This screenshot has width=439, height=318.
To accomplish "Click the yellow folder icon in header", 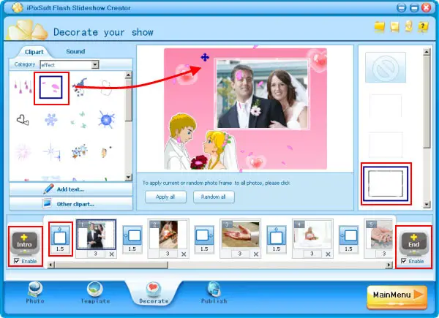I will [x=380, y=26].
